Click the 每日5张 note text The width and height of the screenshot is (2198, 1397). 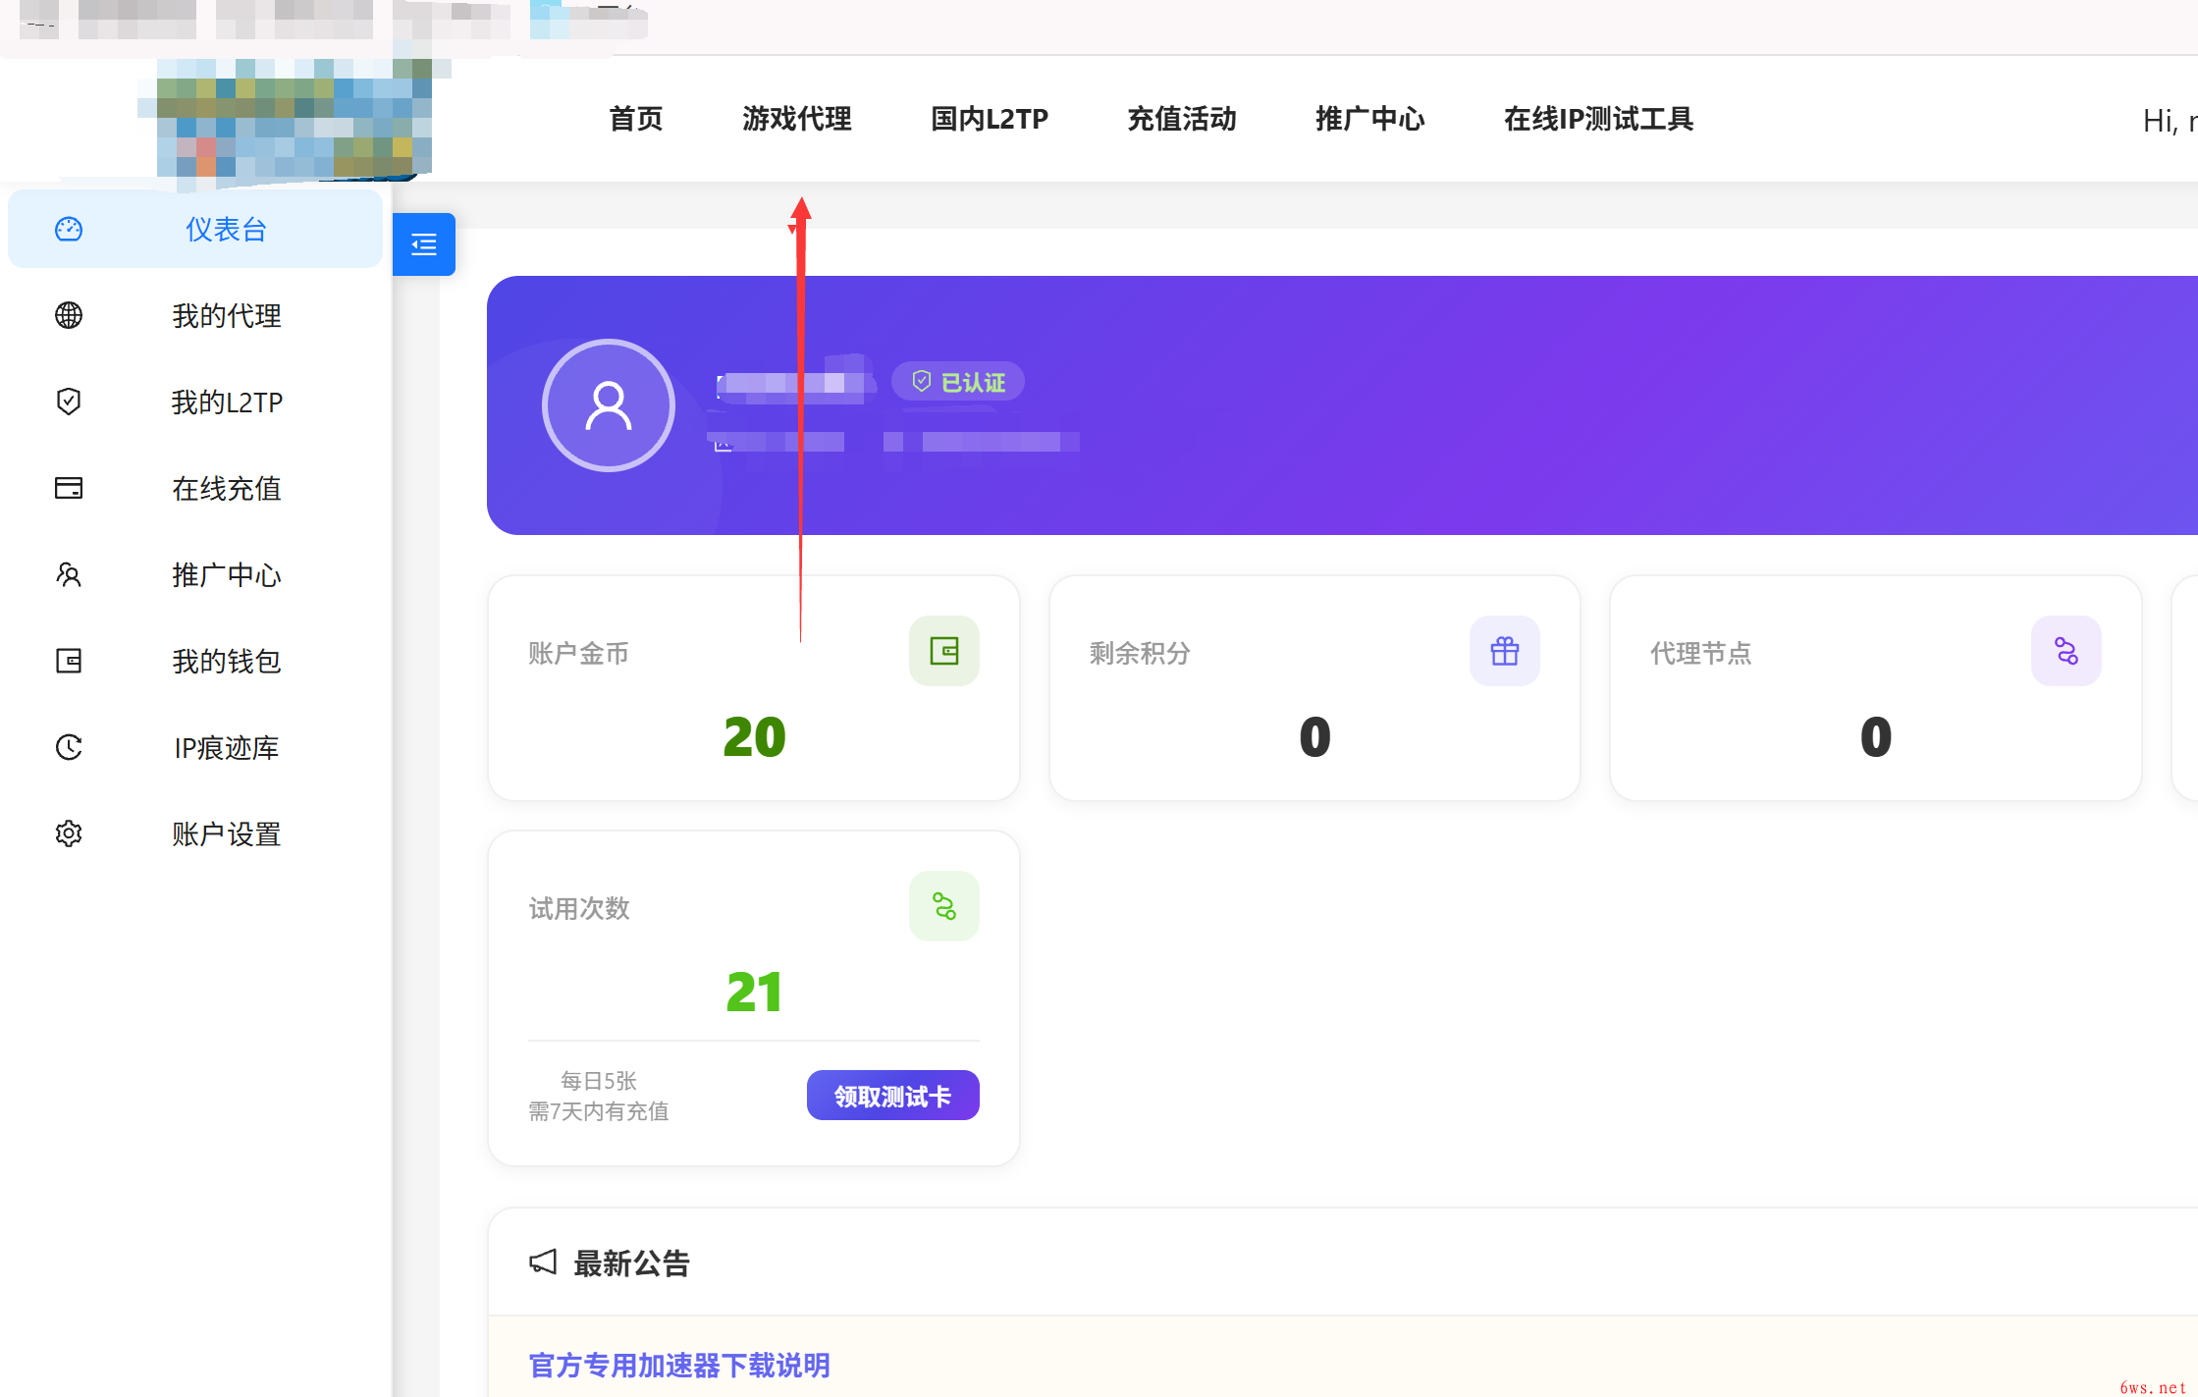[599, 1081]
